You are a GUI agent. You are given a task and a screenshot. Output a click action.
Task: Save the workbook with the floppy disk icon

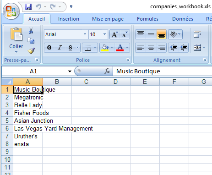[28, 7]
